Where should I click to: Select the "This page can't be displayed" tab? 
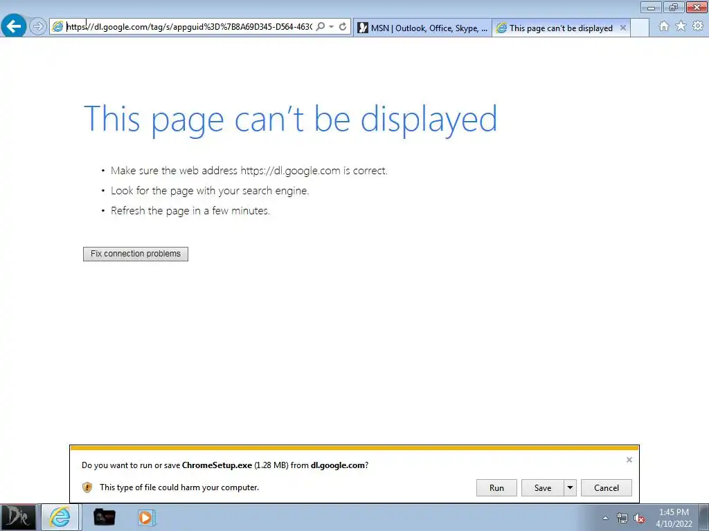[561, 28]
